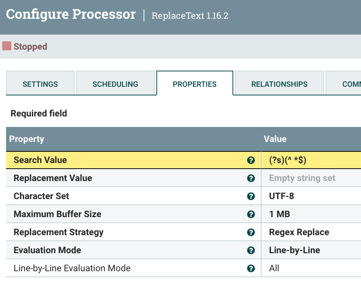361x290 pixels.
Task: Select the Evaluation Mode property name
Action: pyautogui.click(x=47, y=250)
